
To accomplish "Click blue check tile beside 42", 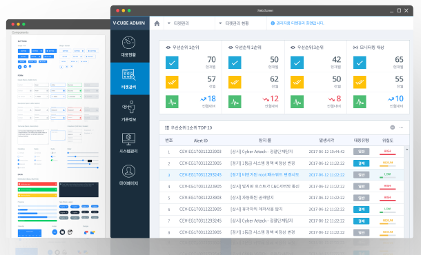I will 297,63.
